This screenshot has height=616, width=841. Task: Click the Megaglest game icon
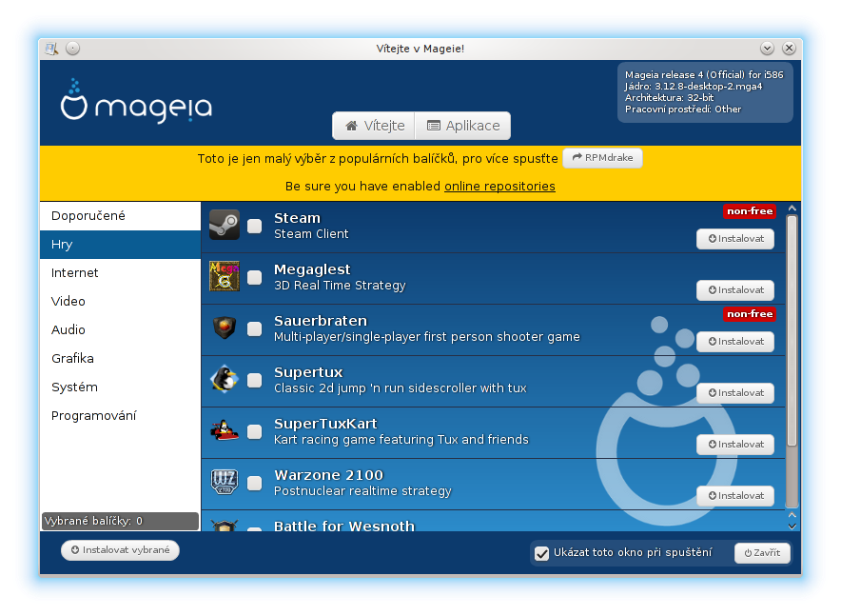225,277
